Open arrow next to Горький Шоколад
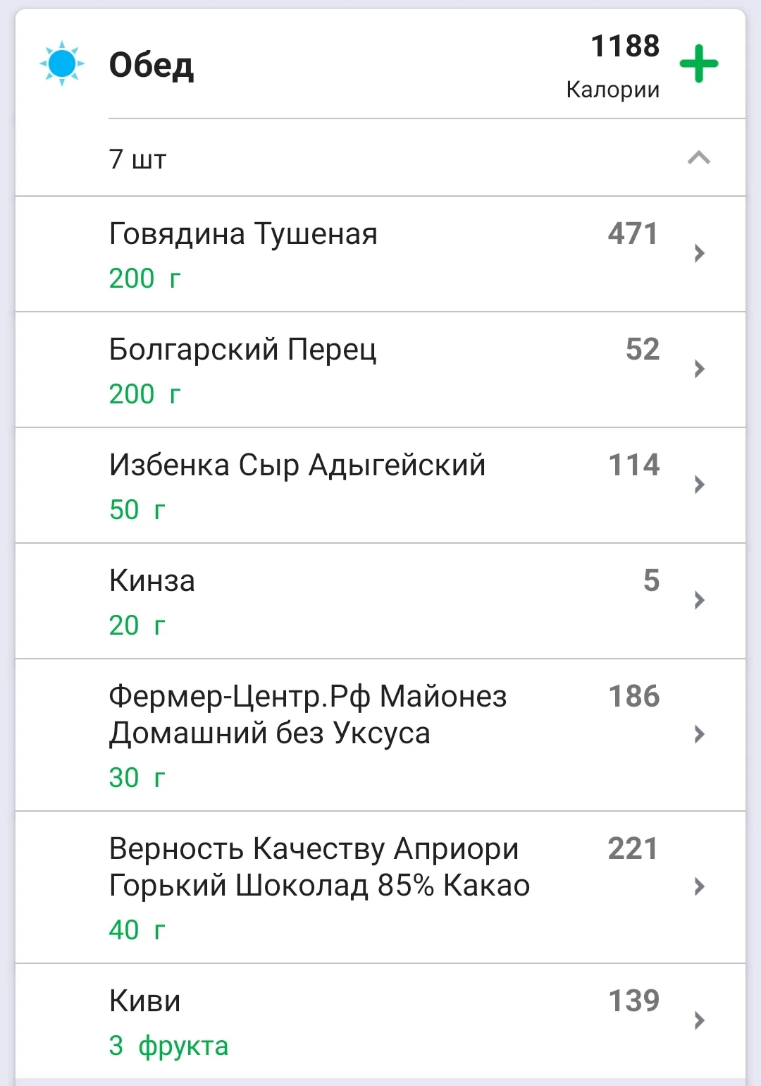The width and height of the screenshot is (761, 1086). [x=699, y=886]
